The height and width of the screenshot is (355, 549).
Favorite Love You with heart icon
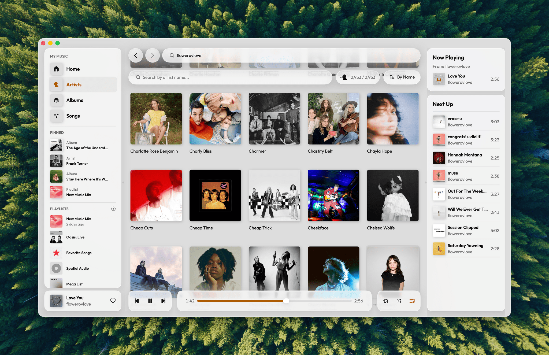pos(113,301)
